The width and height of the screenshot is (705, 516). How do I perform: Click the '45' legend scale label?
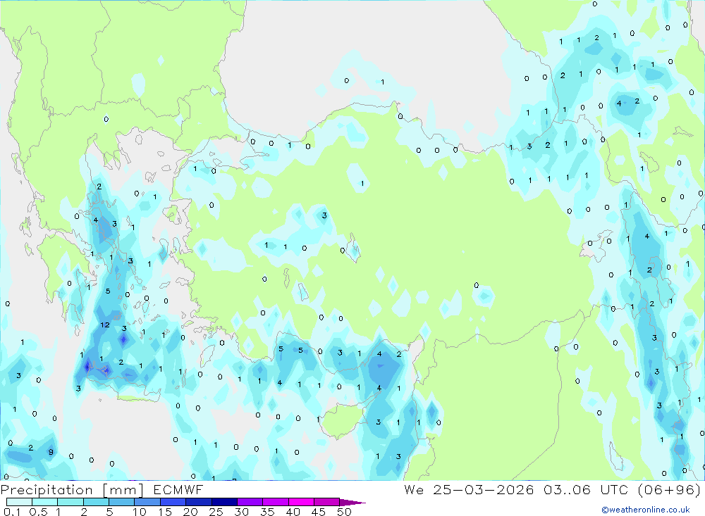point(319,512)
